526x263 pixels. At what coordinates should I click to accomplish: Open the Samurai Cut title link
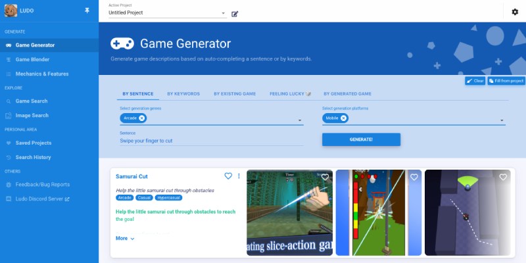131,176
